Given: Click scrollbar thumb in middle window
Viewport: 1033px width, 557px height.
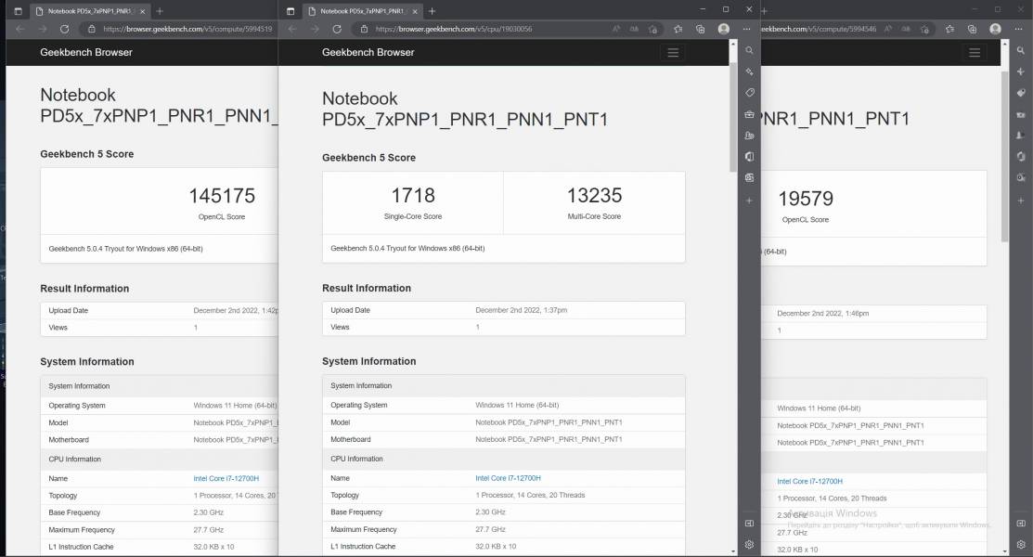Looking at the screenshot, I should (x=732, y=117).
